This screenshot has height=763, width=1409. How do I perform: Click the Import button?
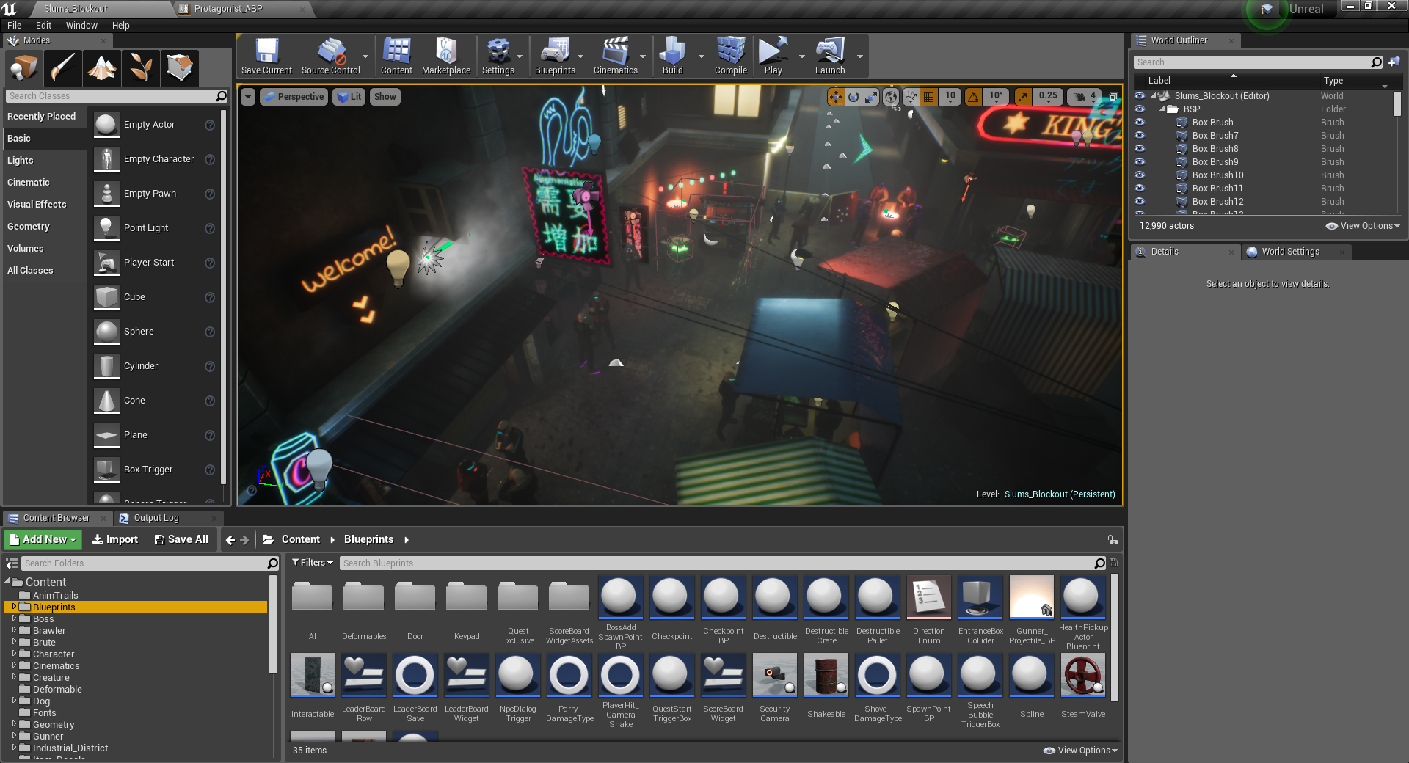click(114, 539)
